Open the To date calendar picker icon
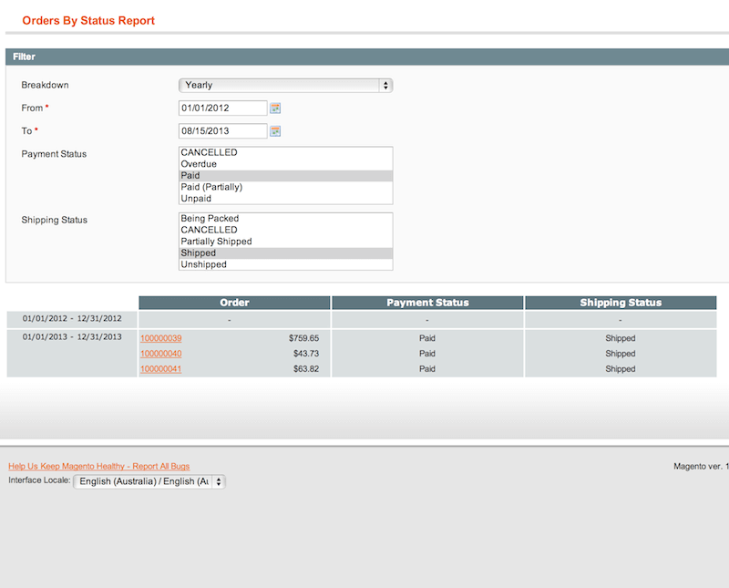Image resolution: width=729 pixels, height=588 pixels. [275, 130]
